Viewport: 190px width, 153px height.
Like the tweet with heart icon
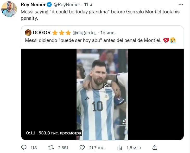pos(82,148)
